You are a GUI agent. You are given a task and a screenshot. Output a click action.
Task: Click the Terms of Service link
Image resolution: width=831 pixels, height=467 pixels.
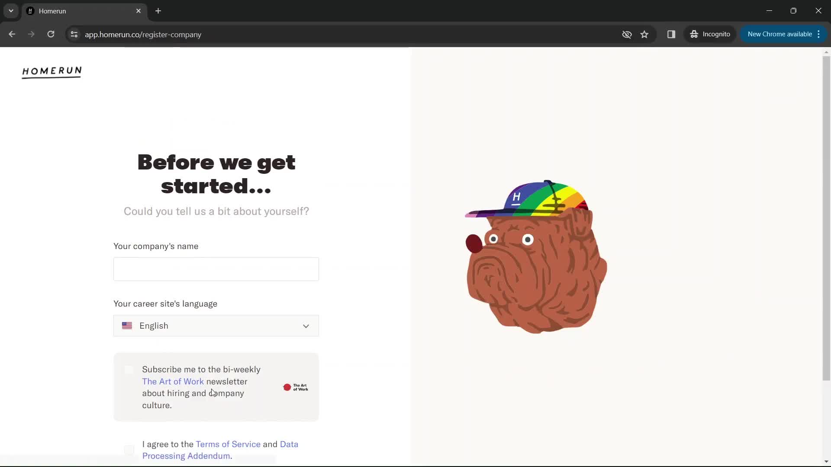(x=228, y=444)
